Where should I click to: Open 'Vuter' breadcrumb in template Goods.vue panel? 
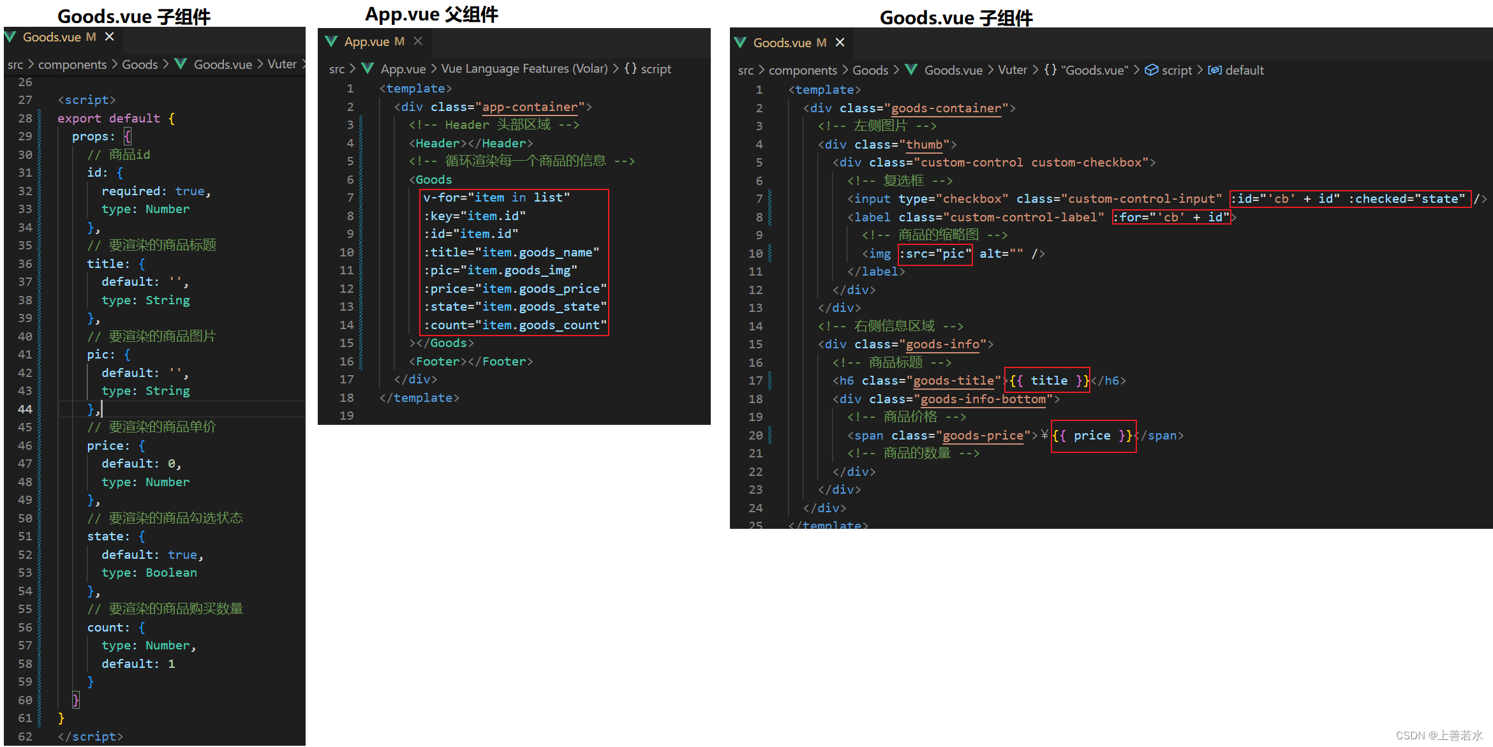[1013, 70]
